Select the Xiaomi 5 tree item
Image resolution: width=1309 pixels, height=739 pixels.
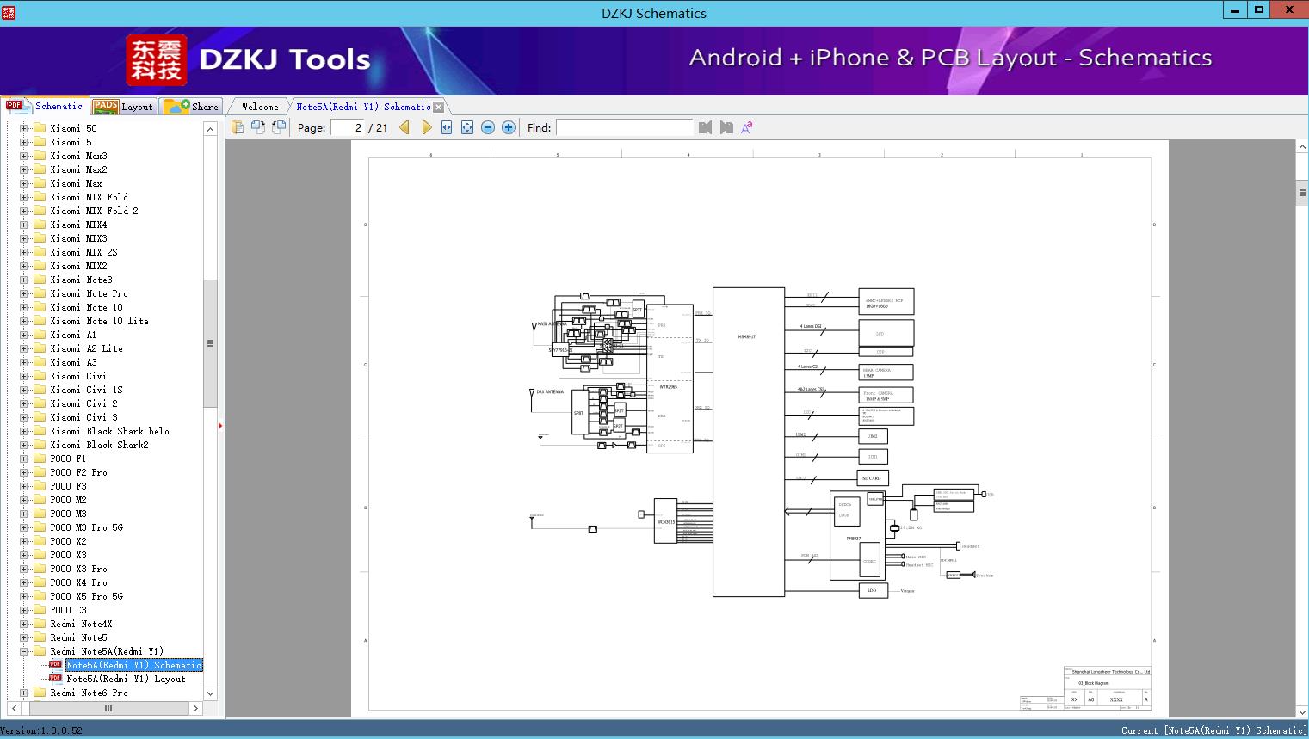71,142
